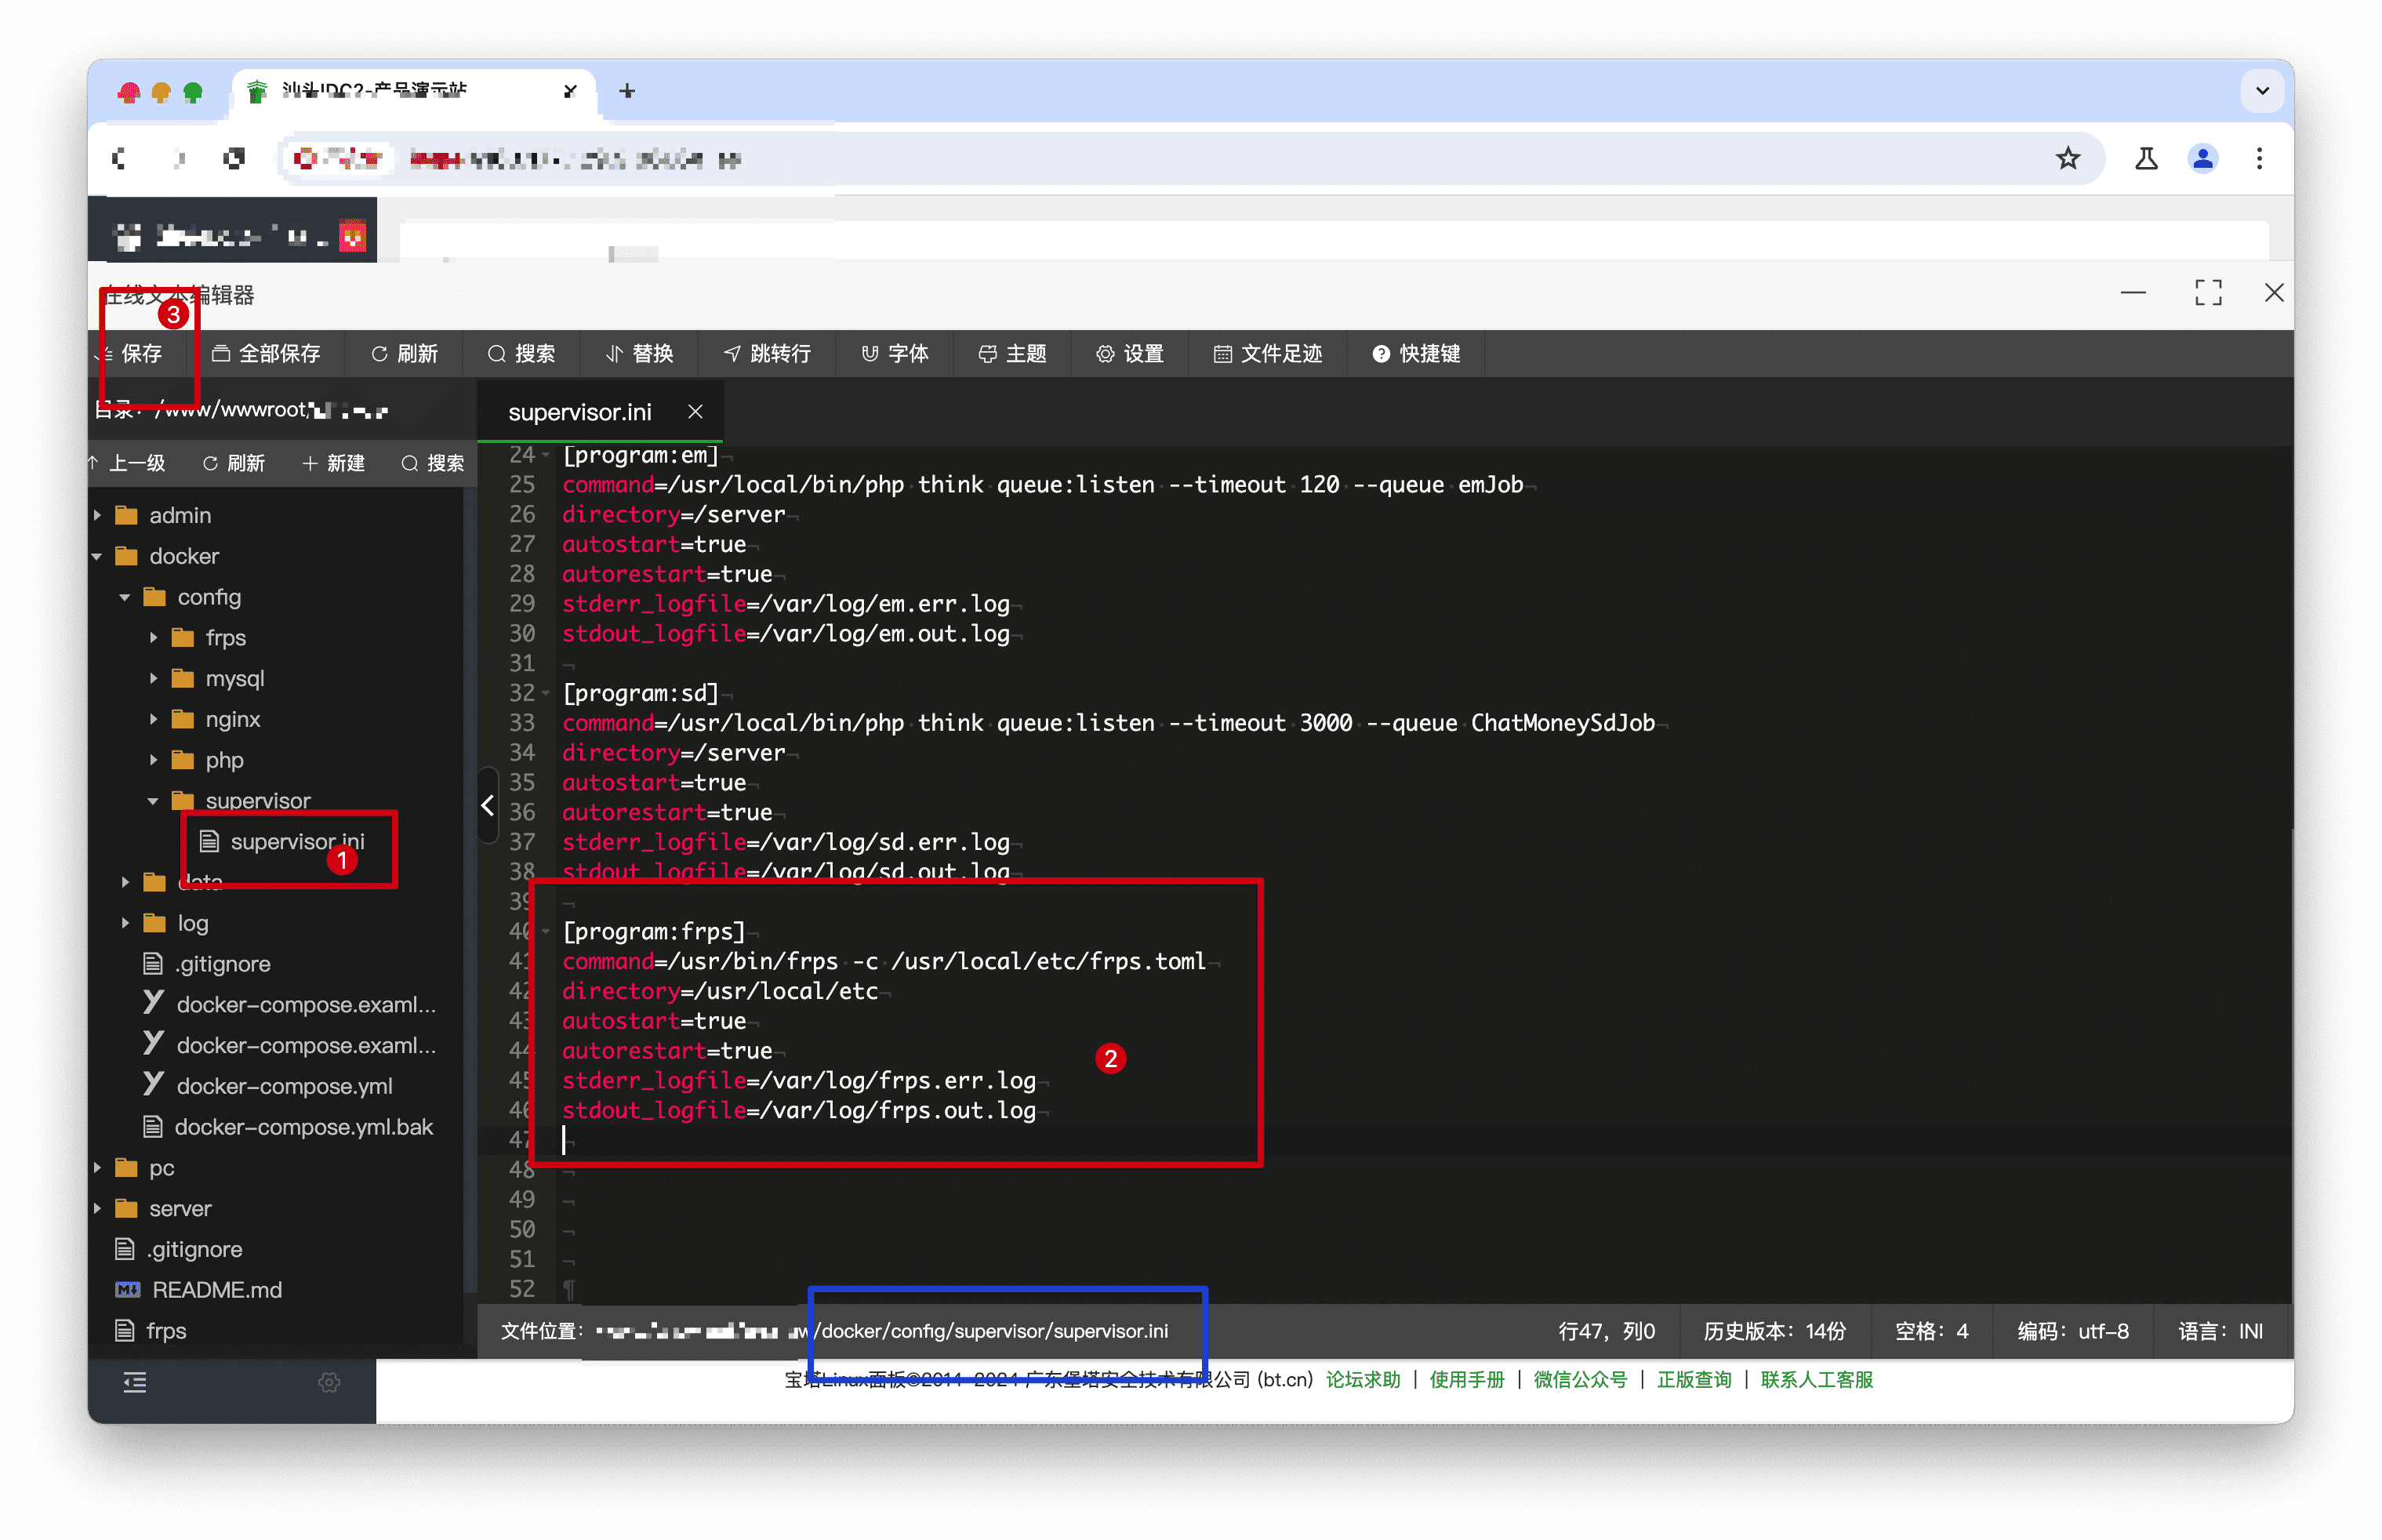Open the 联系人工客服 support link

tap(1817, 1380)
